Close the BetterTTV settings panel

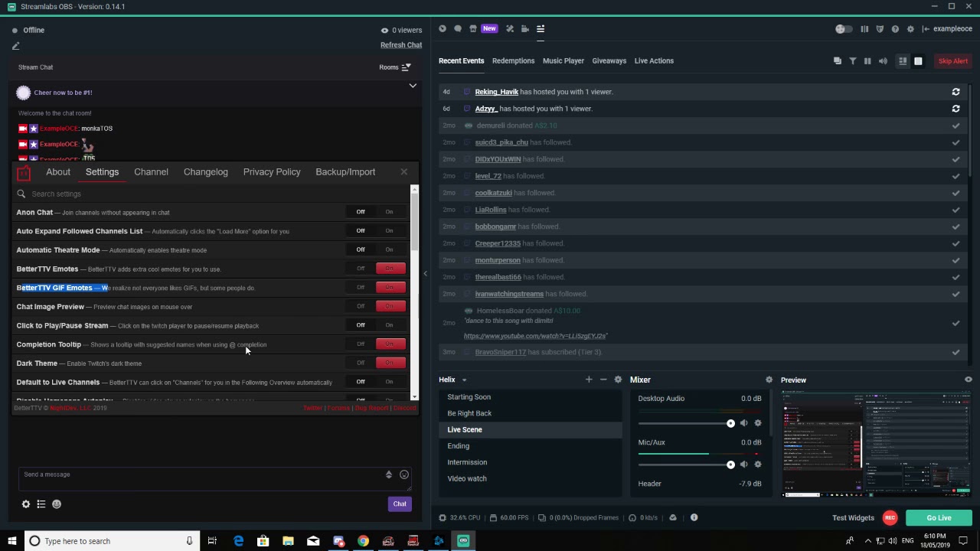pos(404,172)
